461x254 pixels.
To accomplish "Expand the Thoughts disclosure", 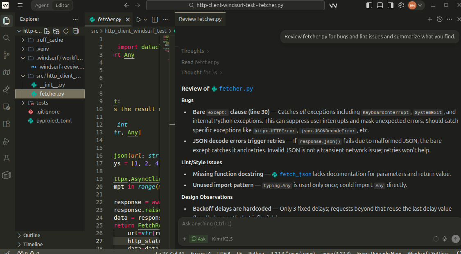I will point(195,51).
